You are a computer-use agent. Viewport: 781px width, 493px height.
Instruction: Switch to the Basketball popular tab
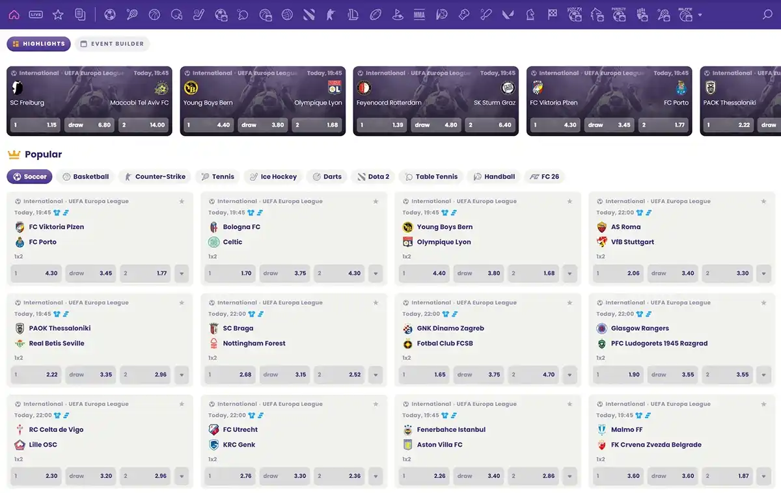point(86,177)
